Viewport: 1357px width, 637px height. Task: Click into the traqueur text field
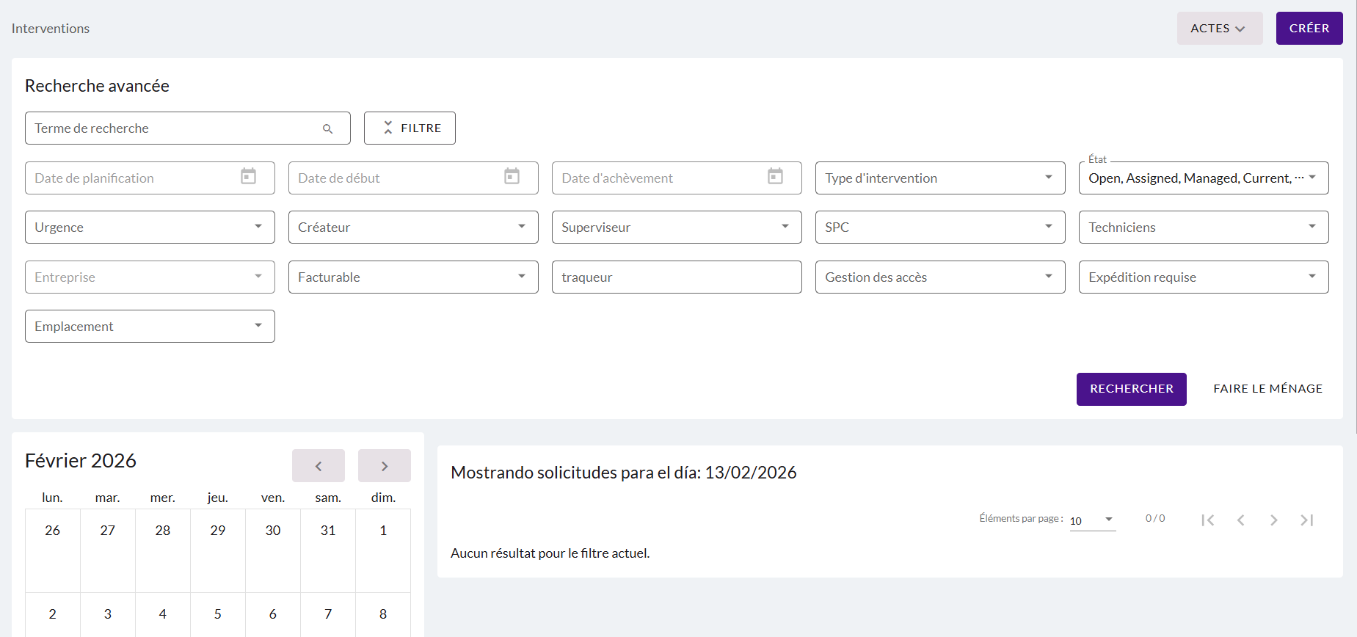point(676,277)
